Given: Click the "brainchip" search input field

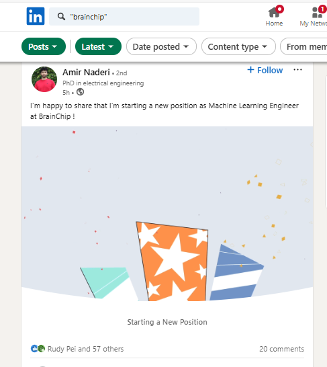Looking at the screenshot, I should [x=124, y=16].
